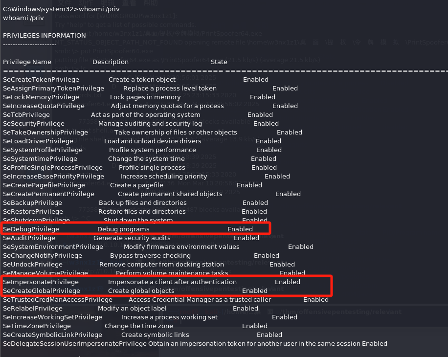This screenshot has height=357, width=448.
Task: Select the SeUndockPrivilege name
Action: coord(33,265)
